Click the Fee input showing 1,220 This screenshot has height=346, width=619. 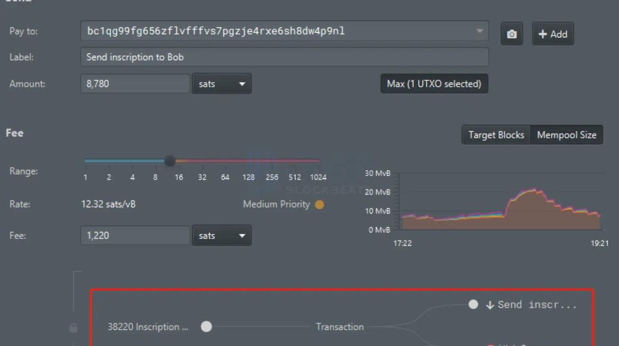click(x=135, y=235)
